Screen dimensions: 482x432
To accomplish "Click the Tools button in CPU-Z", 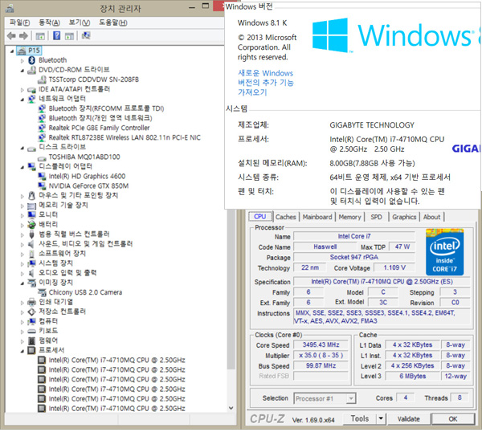I will point(360,419).
